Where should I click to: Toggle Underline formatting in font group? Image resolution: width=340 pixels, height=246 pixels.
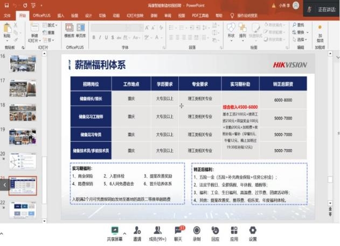coord(107,38)
